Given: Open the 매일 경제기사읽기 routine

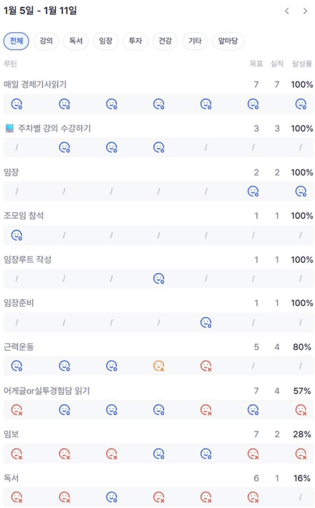Looking at the screenshot, I should [x=35, y=85].
